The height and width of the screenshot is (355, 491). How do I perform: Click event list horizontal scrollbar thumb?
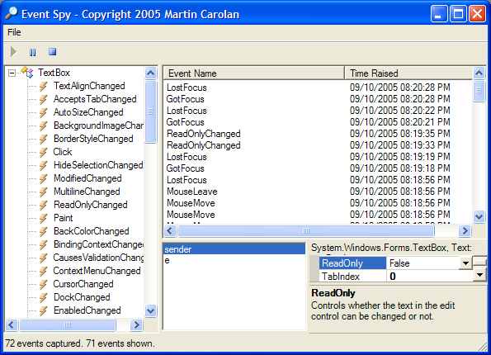(306, 231)
